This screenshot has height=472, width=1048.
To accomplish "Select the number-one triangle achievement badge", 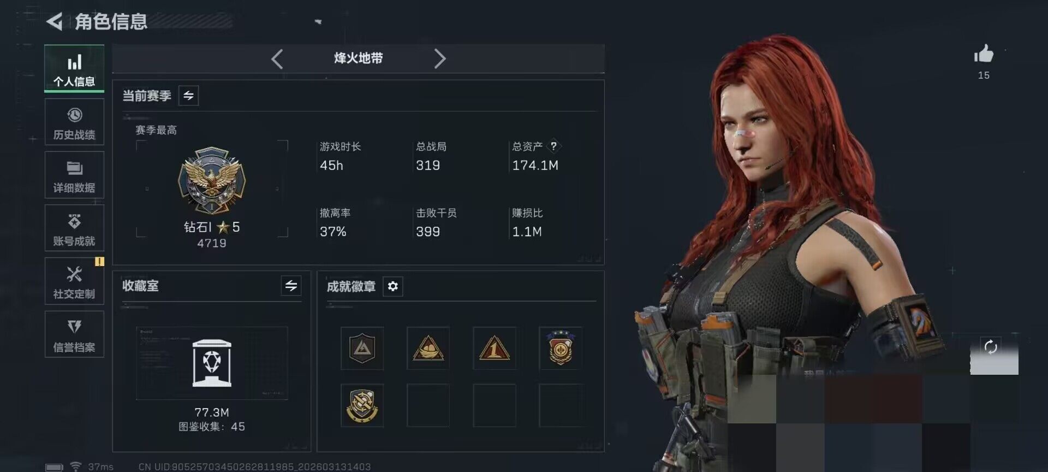I will [495, 349].
